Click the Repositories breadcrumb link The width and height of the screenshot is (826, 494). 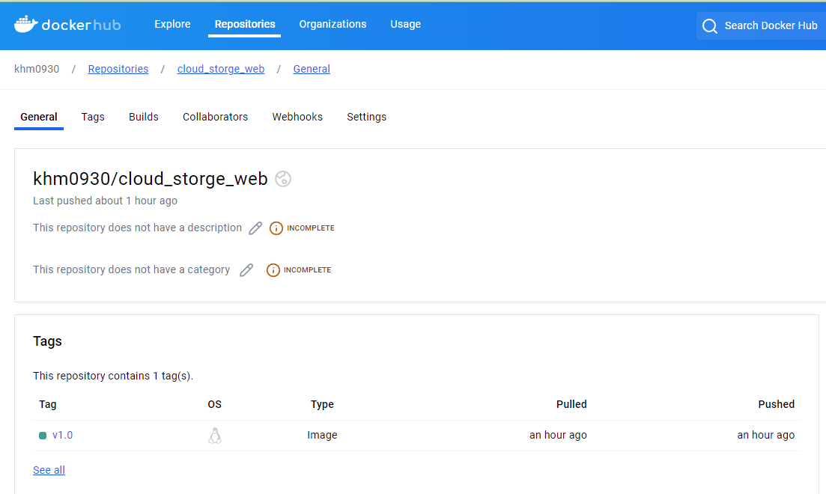coord(118,69)
